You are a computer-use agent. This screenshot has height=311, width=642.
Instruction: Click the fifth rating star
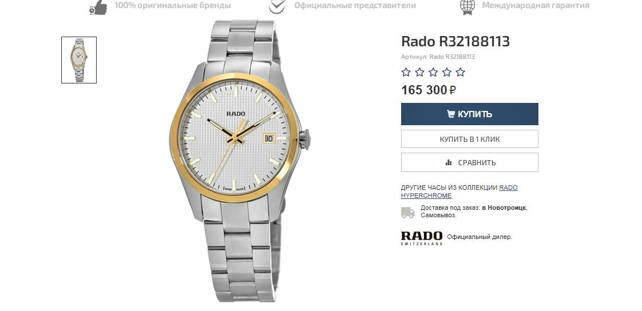coord(460,73)
